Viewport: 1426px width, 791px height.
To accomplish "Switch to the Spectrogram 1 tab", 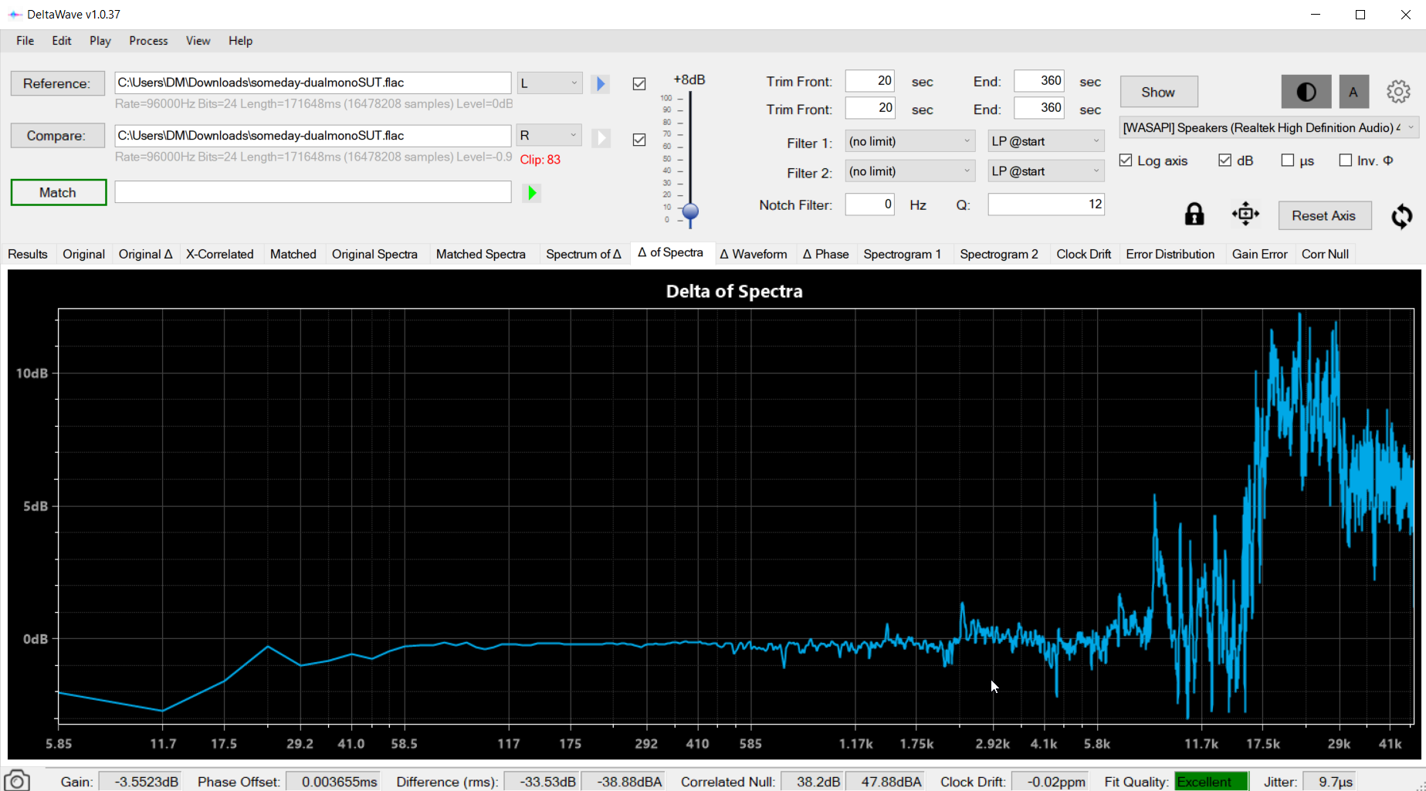I will (903, 254).
